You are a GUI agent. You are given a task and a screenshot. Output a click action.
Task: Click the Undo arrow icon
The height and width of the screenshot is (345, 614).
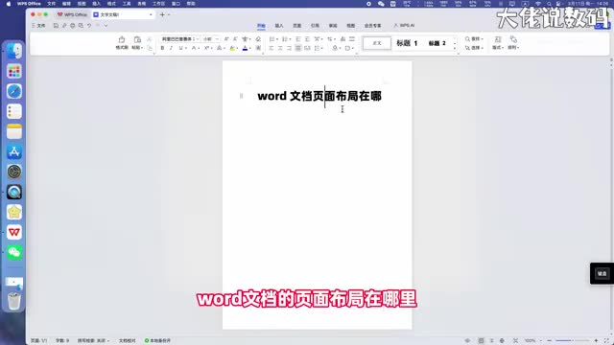coord(89,26)
